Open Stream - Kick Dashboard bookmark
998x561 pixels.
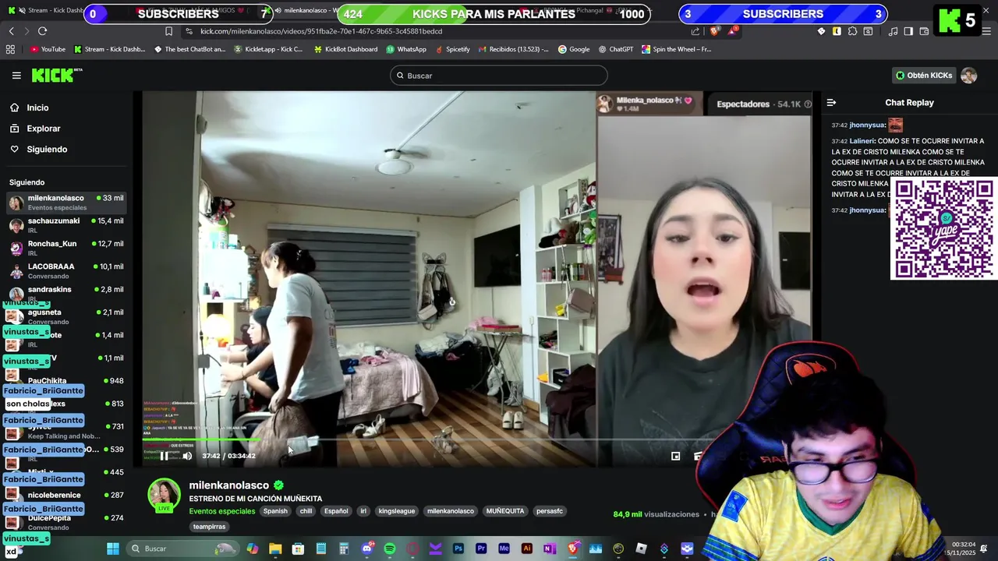(109, 49)
